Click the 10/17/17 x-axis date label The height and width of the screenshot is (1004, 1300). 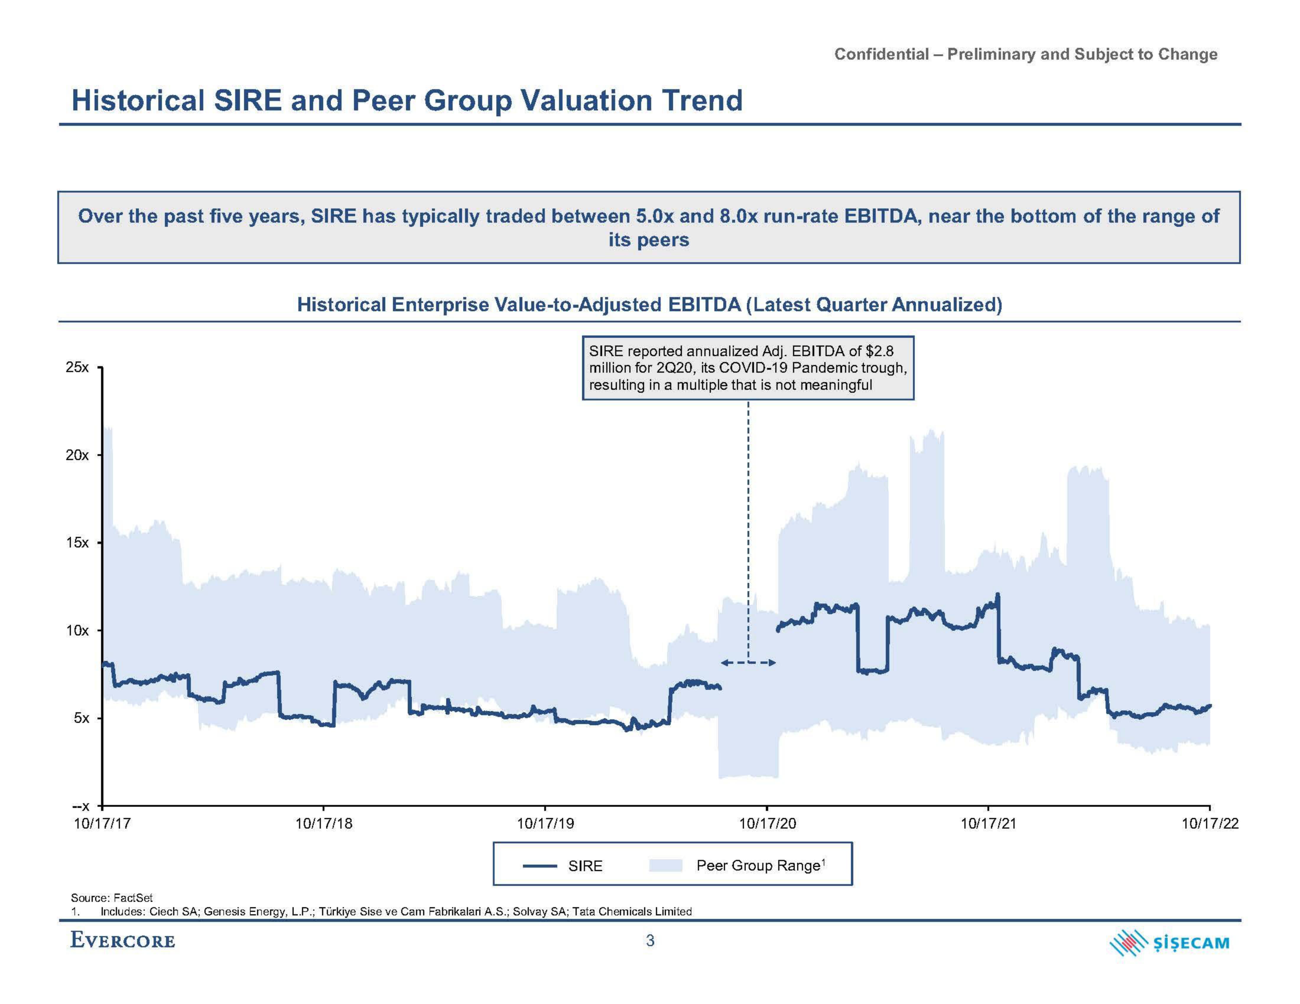[x=102, y=824]
